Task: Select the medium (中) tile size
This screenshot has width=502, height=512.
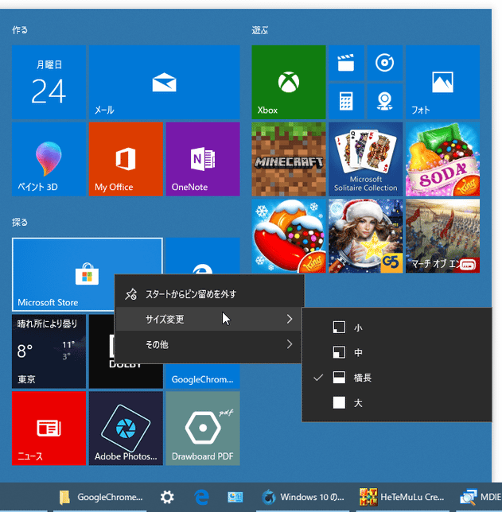Action: coord(397,353)
